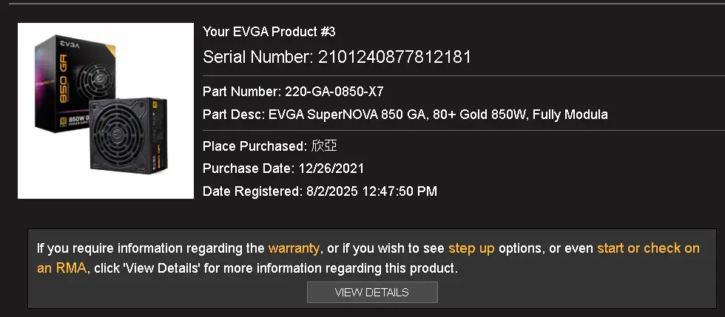
Task: Click the Part Desc label
Action: click(233, 115)
